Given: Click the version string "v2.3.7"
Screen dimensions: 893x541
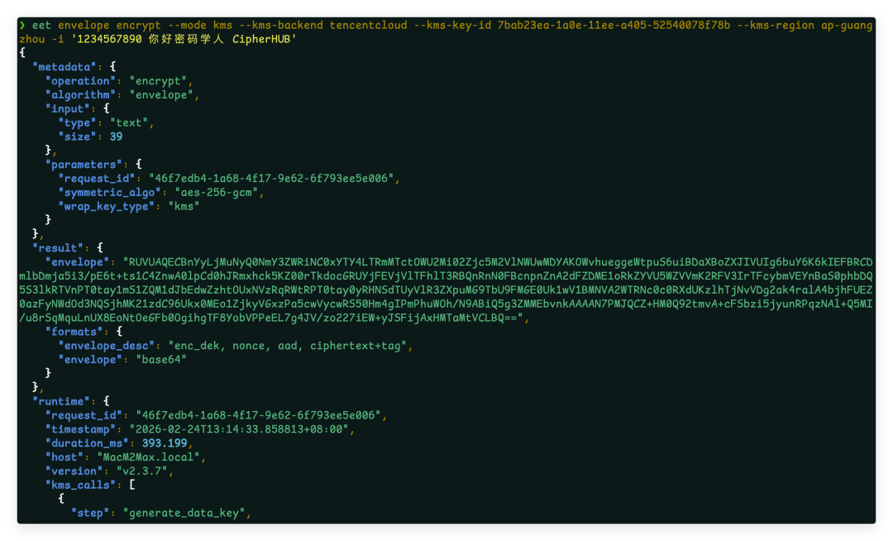Looking at the screenshot, I should 142,471.
